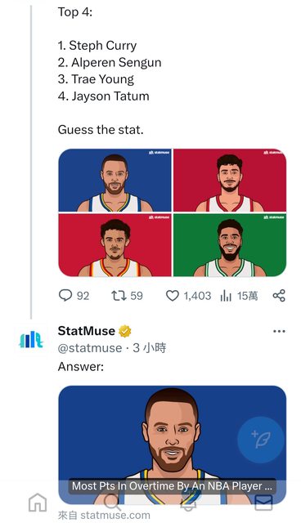The height and width of the screenshot is (523, 301).
Task: Open the Jayson Tatum thumbnail image
Action: click(230, 245)
